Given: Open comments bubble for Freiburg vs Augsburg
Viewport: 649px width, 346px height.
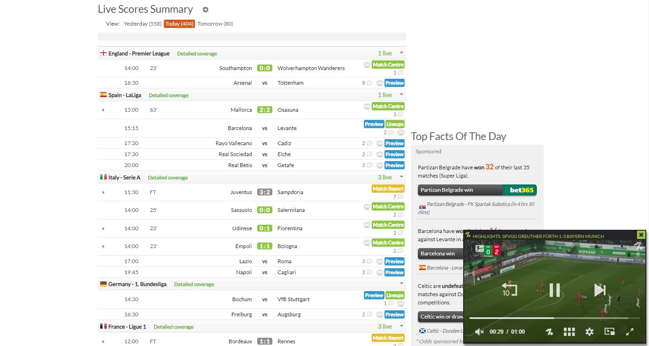Looking at the screenshot, I should [369, 315].
